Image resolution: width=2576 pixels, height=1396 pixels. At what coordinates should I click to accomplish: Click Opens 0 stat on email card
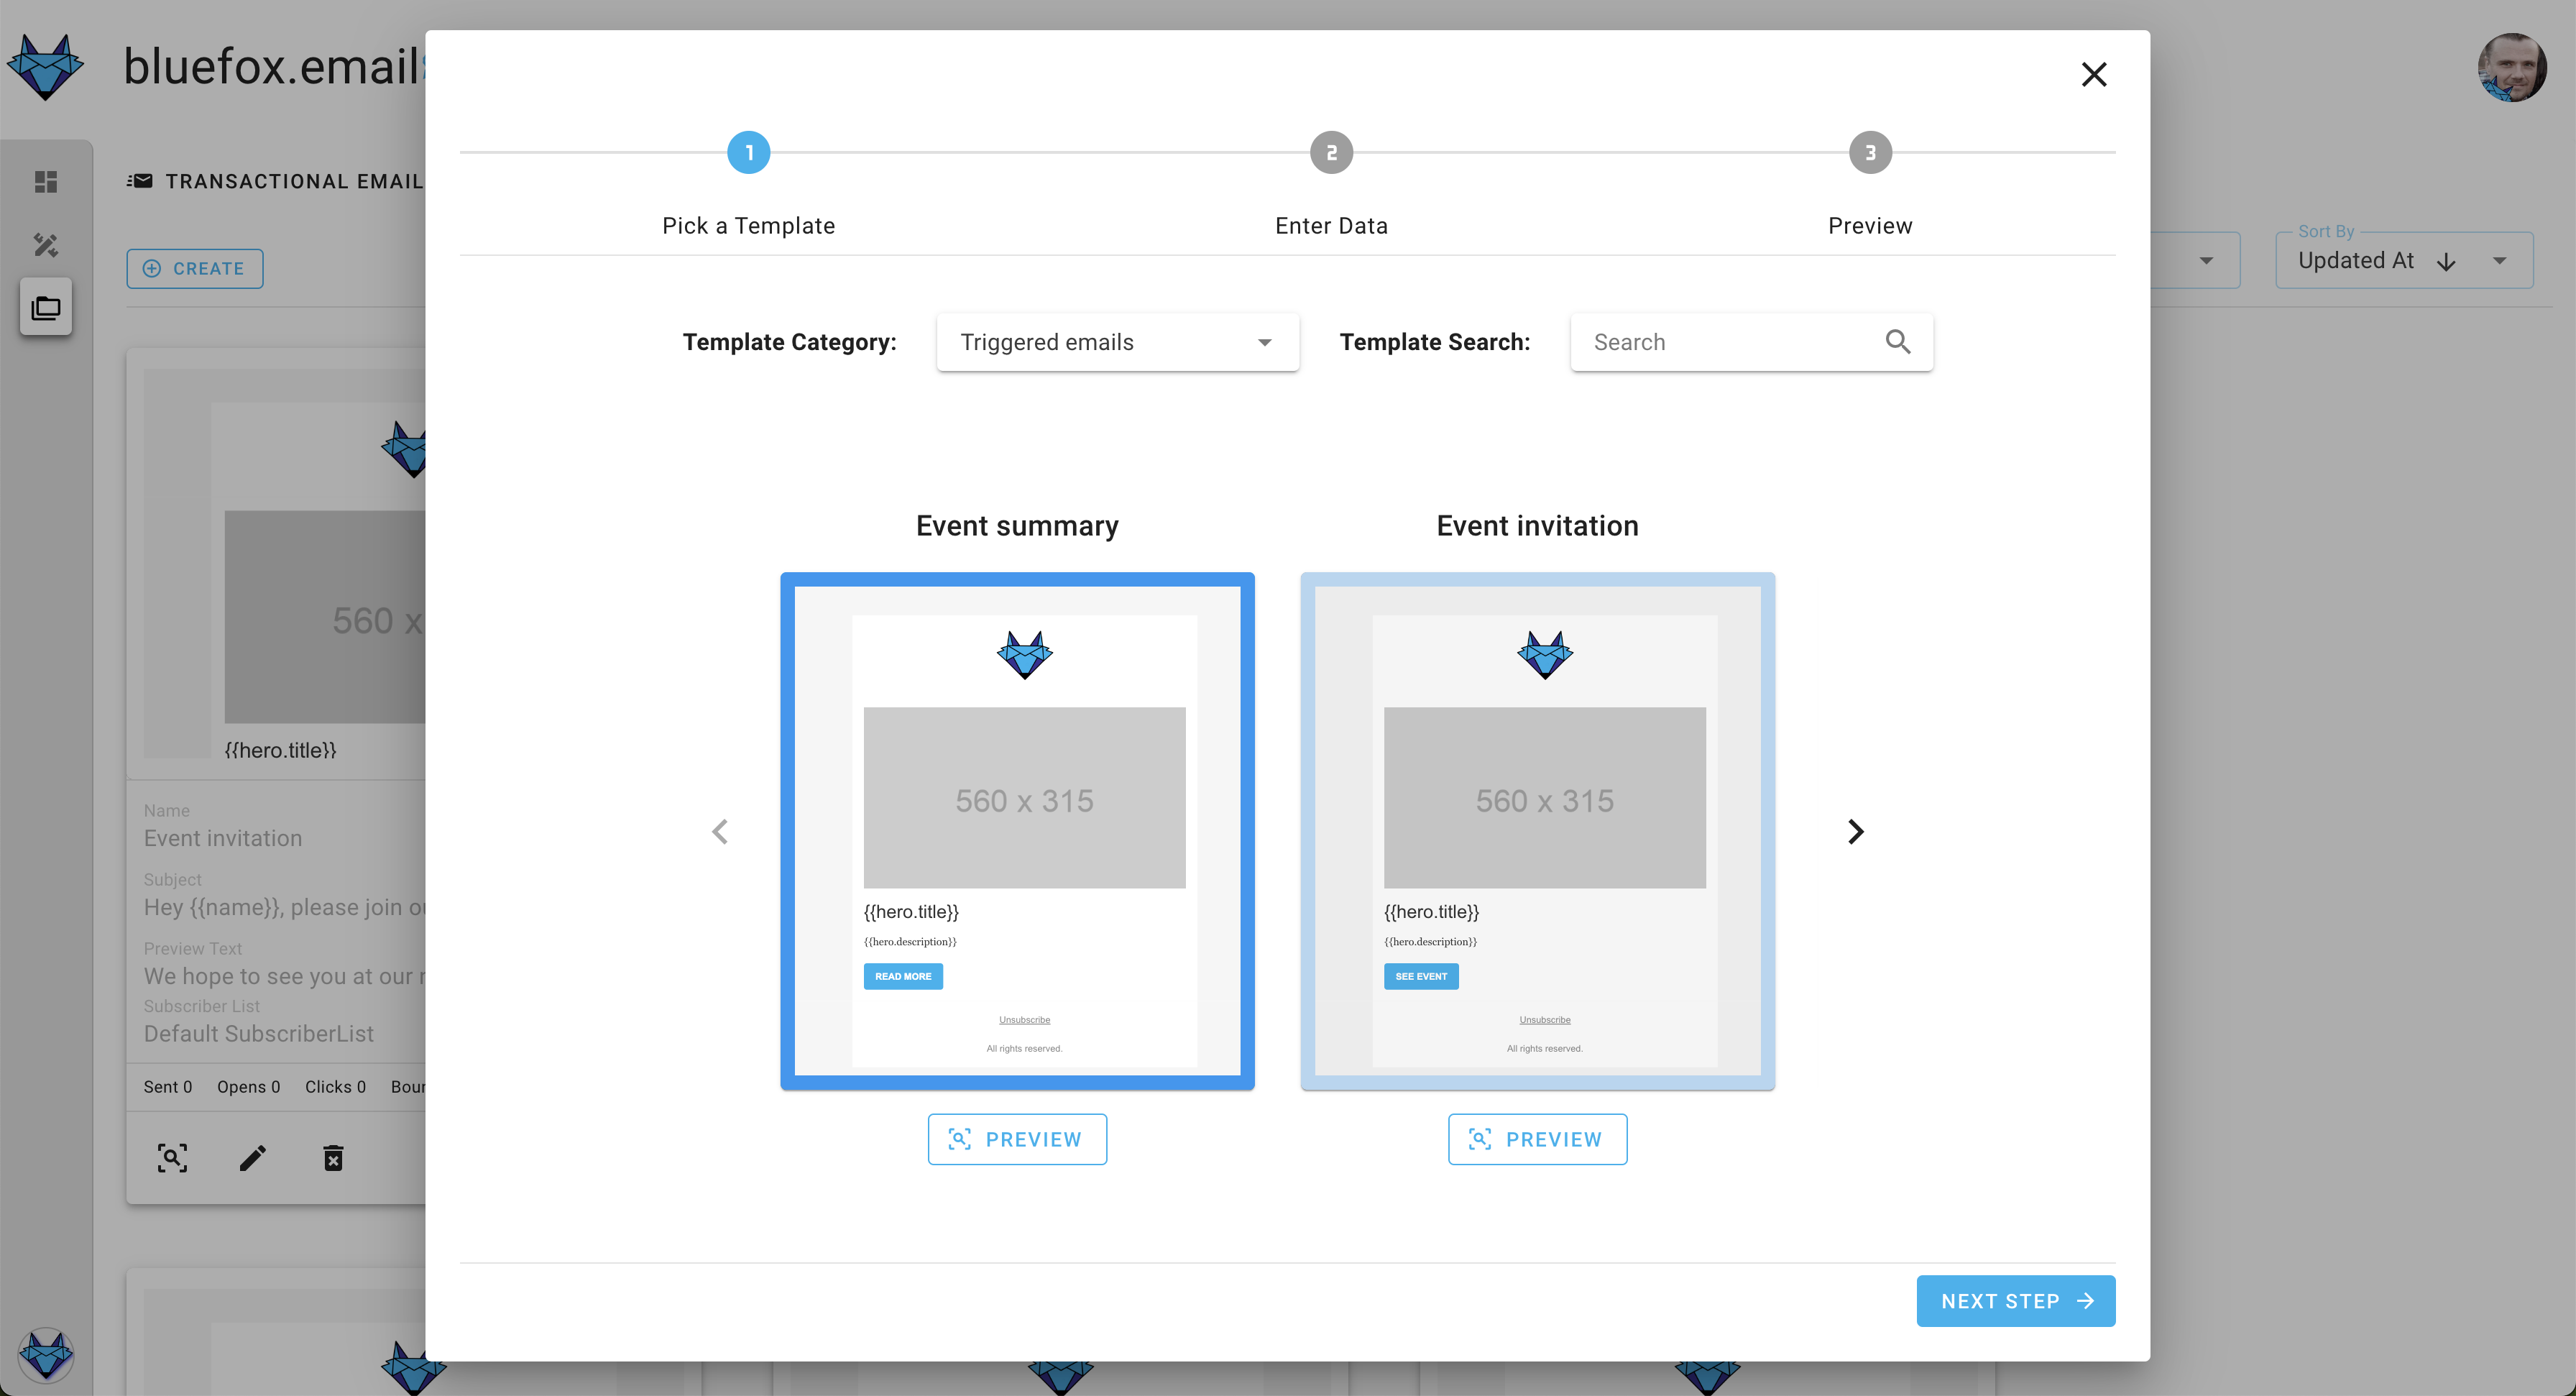click(x=249, y=1087)
